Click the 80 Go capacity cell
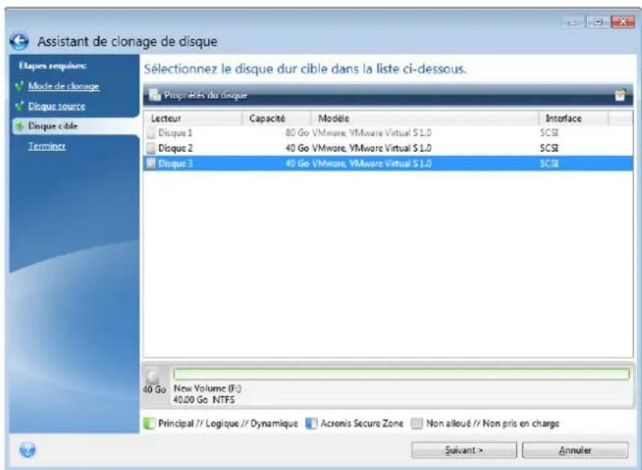 297,133
